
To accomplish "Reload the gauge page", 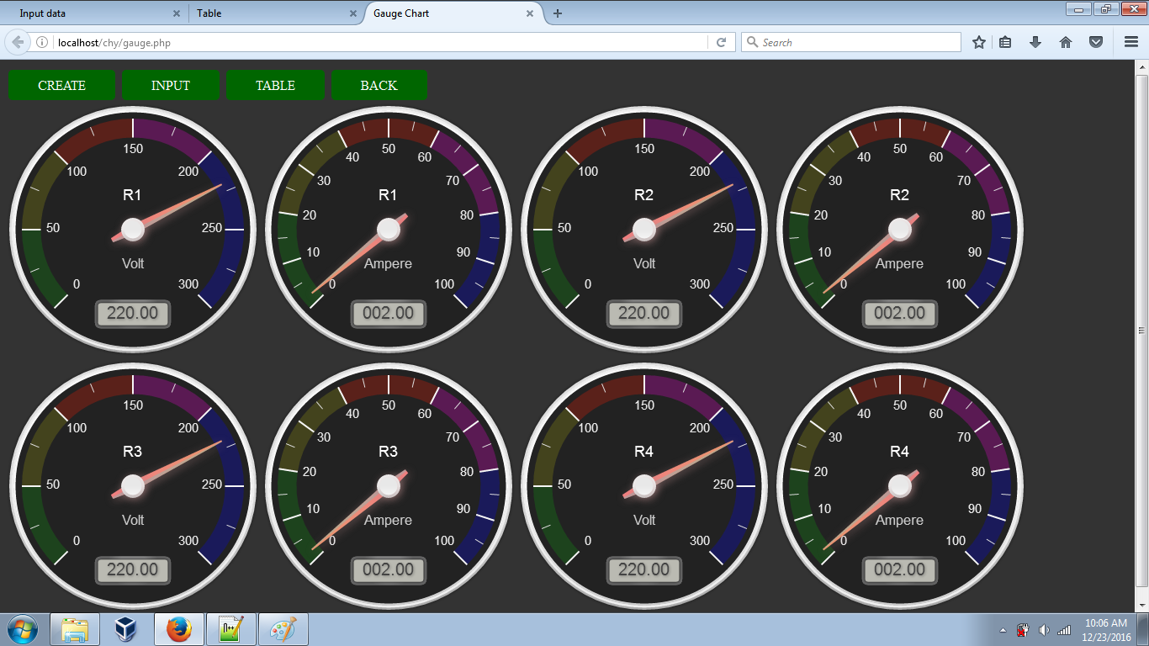I will point(722,41).
